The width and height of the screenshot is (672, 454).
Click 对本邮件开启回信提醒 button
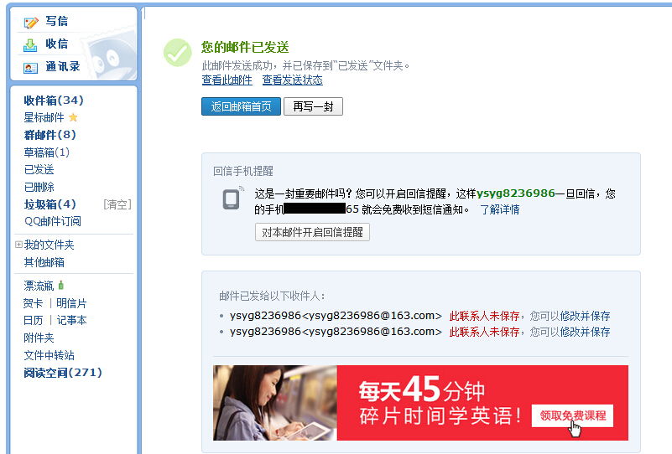tap(312, 232)
